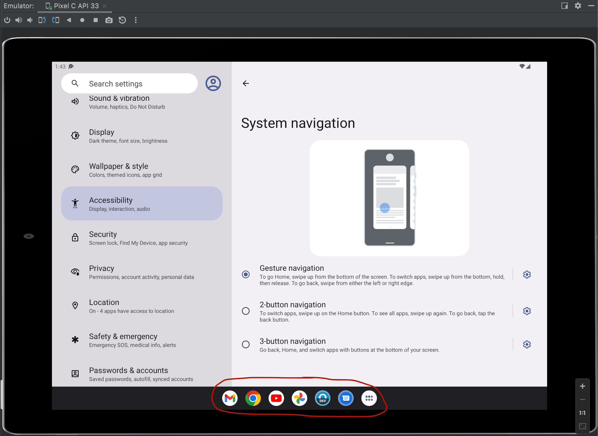
Task: Zoom in using the plus control
Action: pyautogui.click(x=583, y=386)
